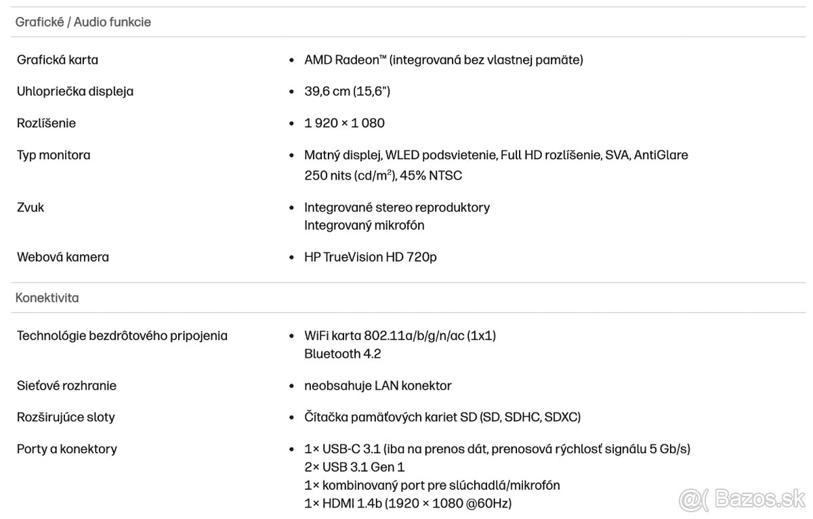This screenshot has width=813, height=519.
Task: Select the Rozširujúce sloty label
Action: [66, 417]
